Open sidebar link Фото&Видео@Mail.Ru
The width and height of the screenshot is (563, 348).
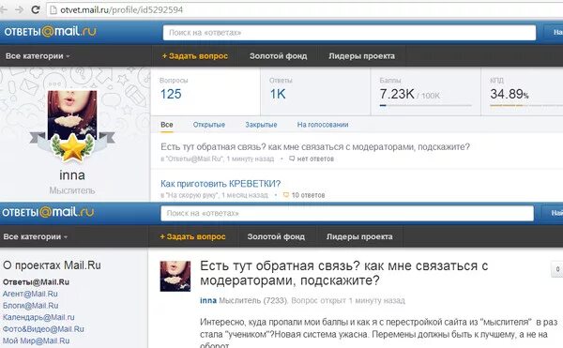43,329
